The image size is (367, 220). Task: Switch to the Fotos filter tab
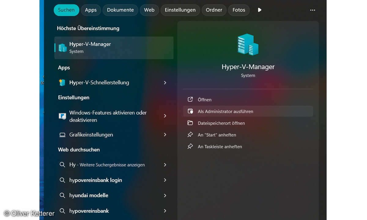(239, 10)
